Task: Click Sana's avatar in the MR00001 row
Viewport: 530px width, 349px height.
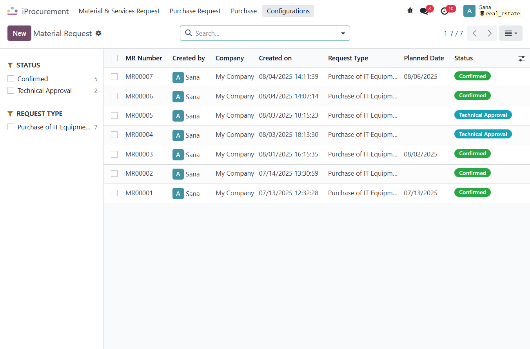Action: point(178,193)
